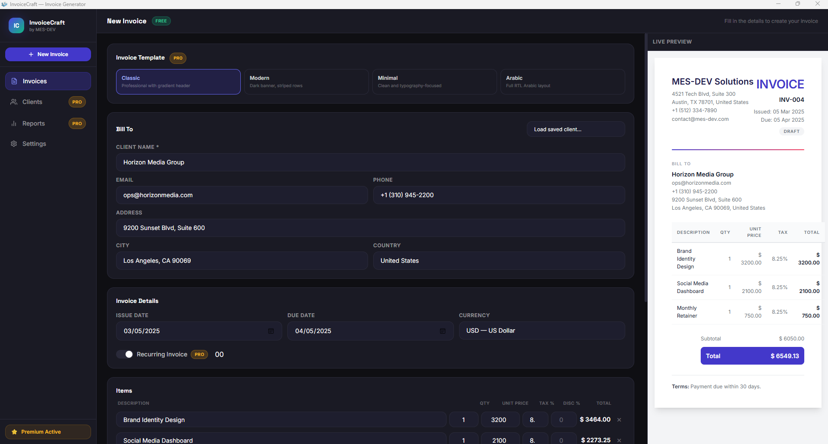
Task: Click the New Invoice button
Action: click(48, 54)
